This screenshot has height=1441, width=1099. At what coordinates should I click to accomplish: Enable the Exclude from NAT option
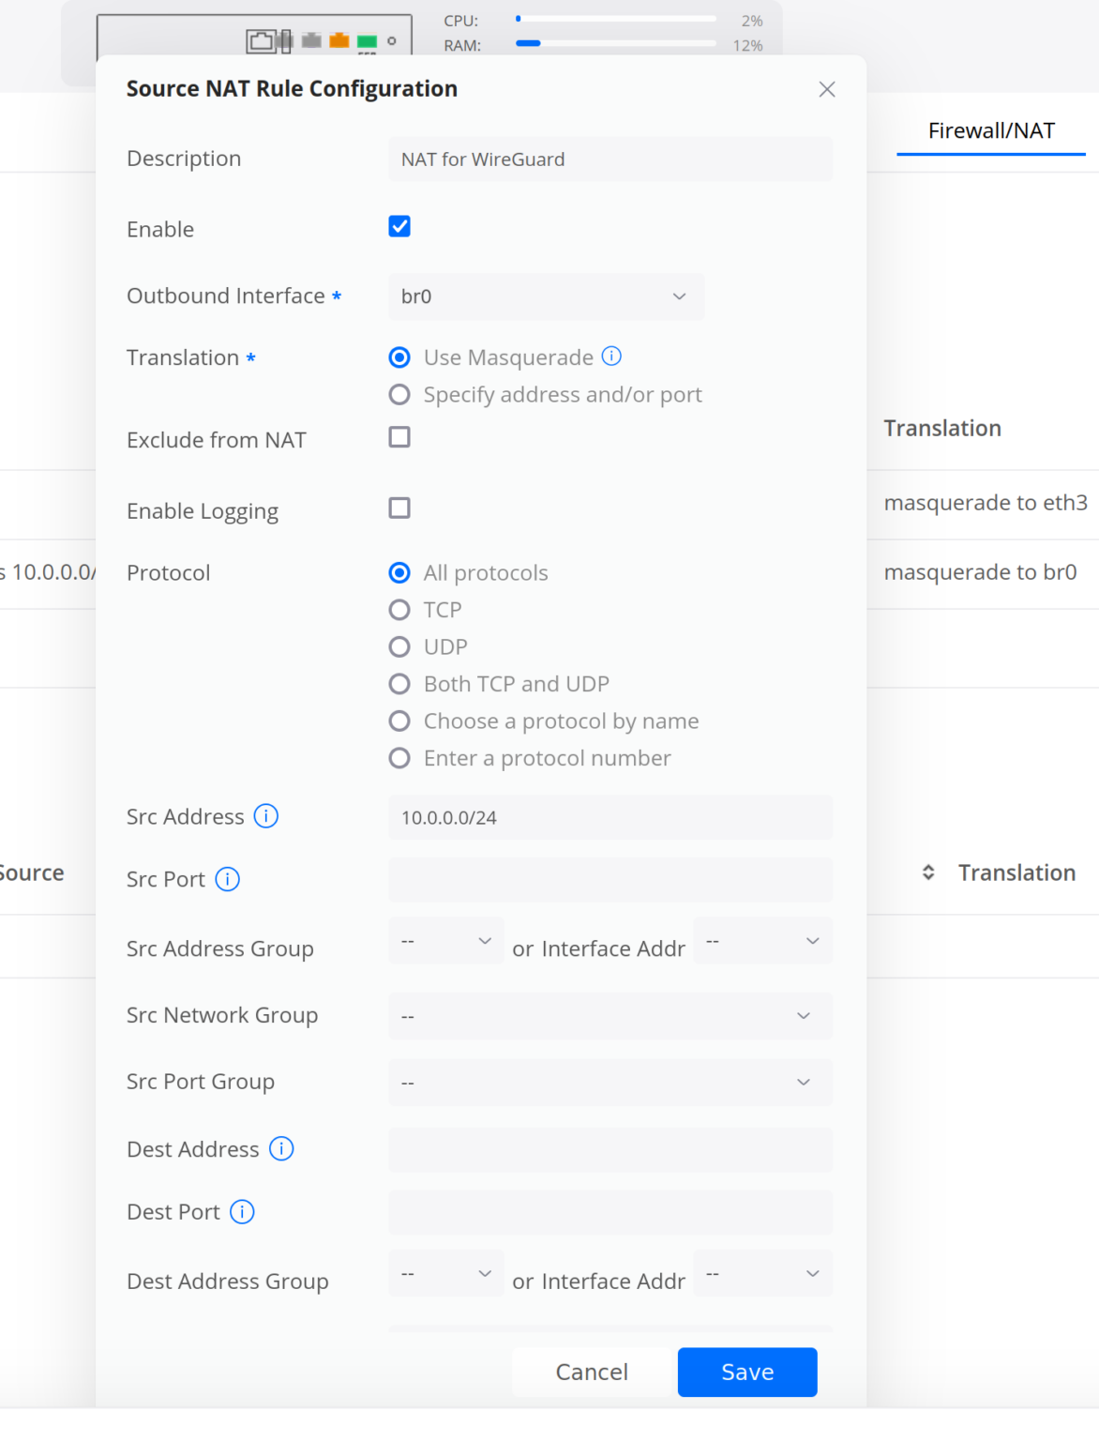(x=399, y=437)
